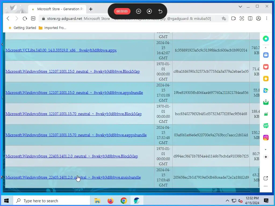This screenshot has width=275, height=206.
Task: Expand the tab list chevron
Action: (x=240, y=7)
